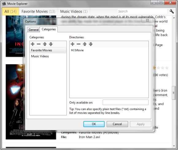Focus the 'Only available on' text field
Screen dimensions: 178x150
pyautogui.click(x=126, y=102)
